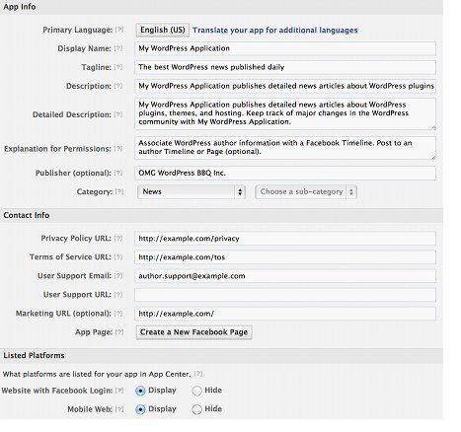Viewport: 461px width, 432px height.
Task: Focus the Publisher field with OMG WordPress BBQ
Action: pyautogui.click(x=285, y=174)
